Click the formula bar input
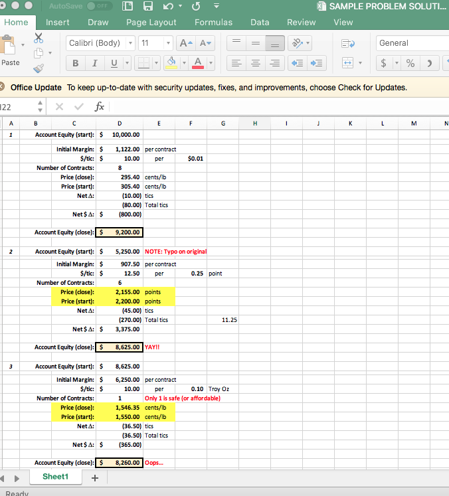 coord(280,107)
